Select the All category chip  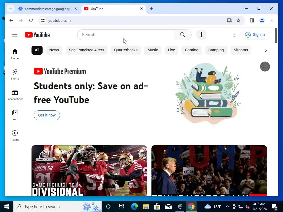coord(37,50)
